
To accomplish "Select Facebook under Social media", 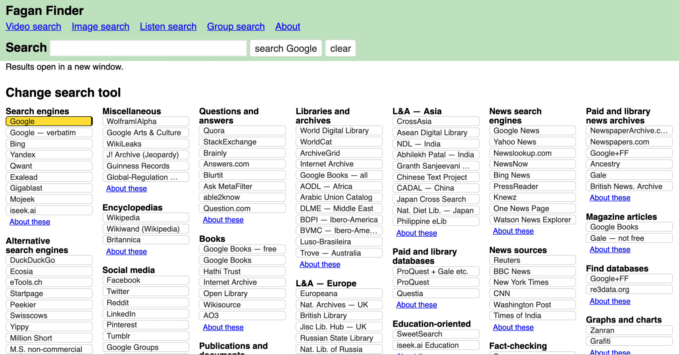I will pyautogui.click(x=146, y=280).
